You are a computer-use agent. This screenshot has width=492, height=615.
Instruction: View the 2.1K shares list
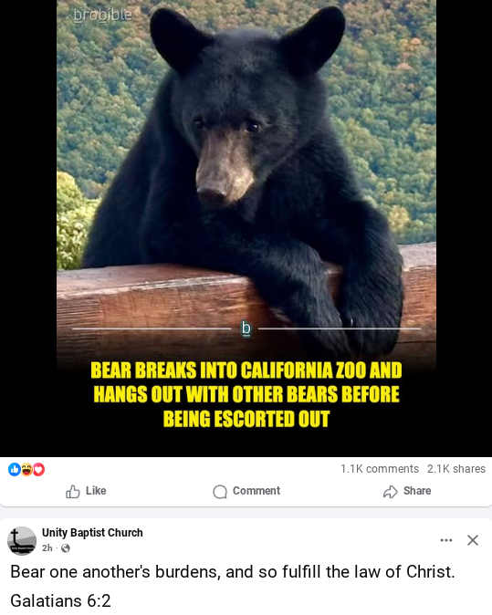(x=456, y=469)
